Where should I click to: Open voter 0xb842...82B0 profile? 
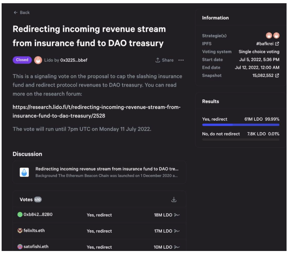(x=38, y=214)
